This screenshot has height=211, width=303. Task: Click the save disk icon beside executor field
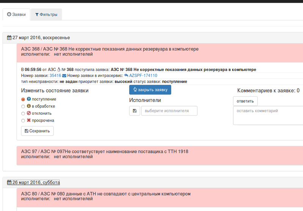coord(134,111)
